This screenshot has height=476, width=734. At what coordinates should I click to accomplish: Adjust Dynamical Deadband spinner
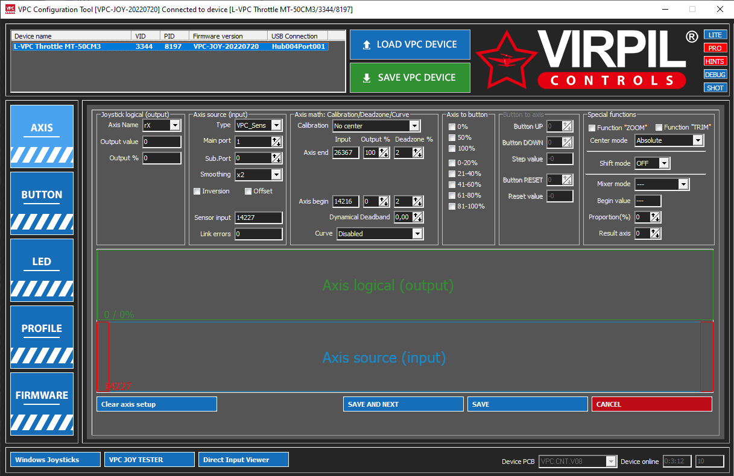click(417, 218)
